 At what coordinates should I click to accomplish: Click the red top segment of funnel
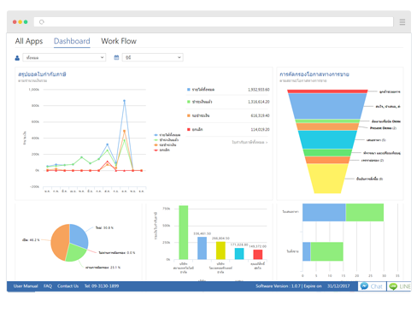pyautogui.click(x=327, y=91)
